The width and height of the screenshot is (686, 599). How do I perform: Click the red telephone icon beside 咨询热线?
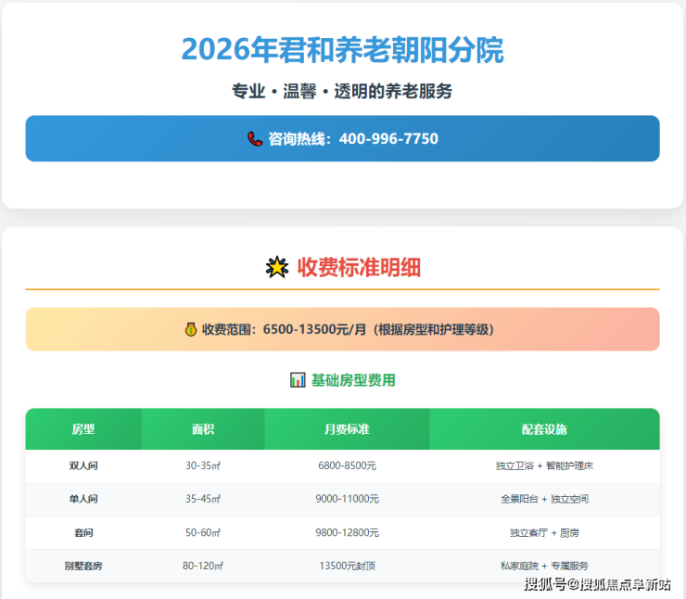coord(255,139)
